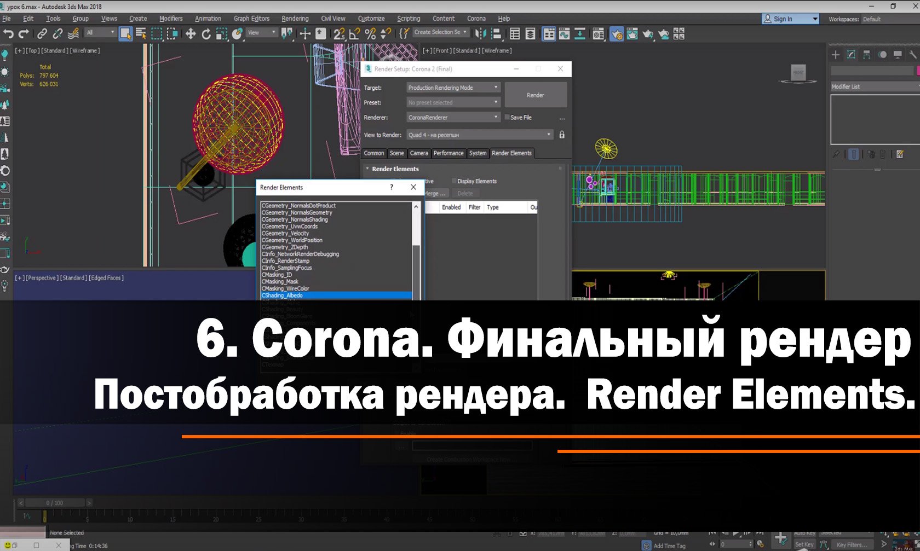Switch to the Common tab in Render Setup

(373, 153)
